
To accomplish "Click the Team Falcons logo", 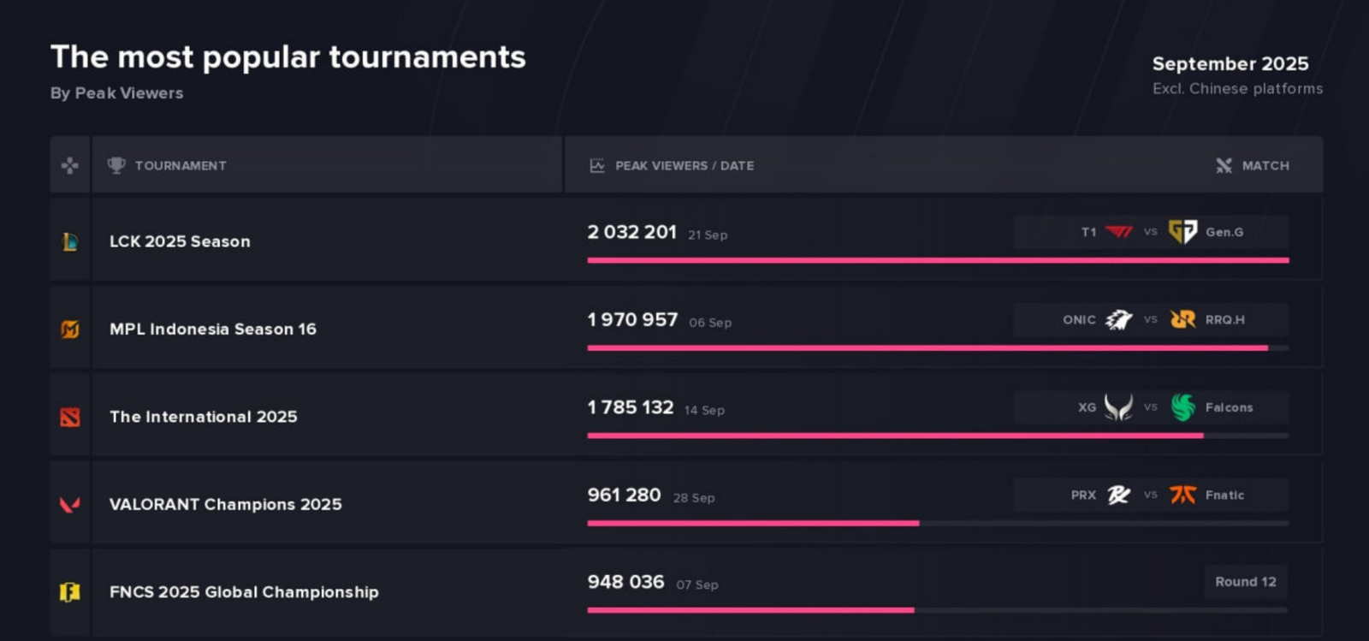I will point(1182,407).
